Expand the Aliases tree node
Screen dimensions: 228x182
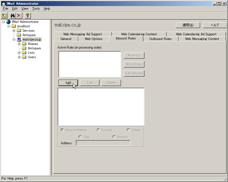click(19, 44)
